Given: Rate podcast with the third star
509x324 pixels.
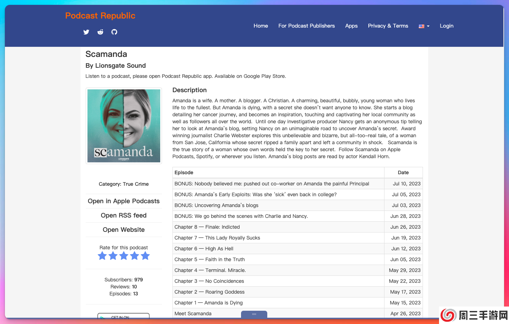Looking at the screenshot, I should [x=124, y=256].
